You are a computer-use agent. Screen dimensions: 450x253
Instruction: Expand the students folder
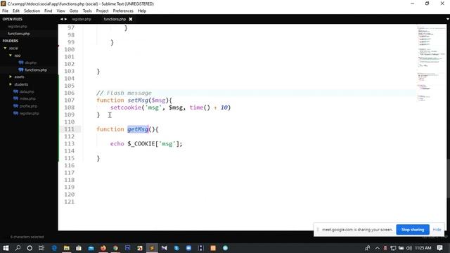[11, 84]
